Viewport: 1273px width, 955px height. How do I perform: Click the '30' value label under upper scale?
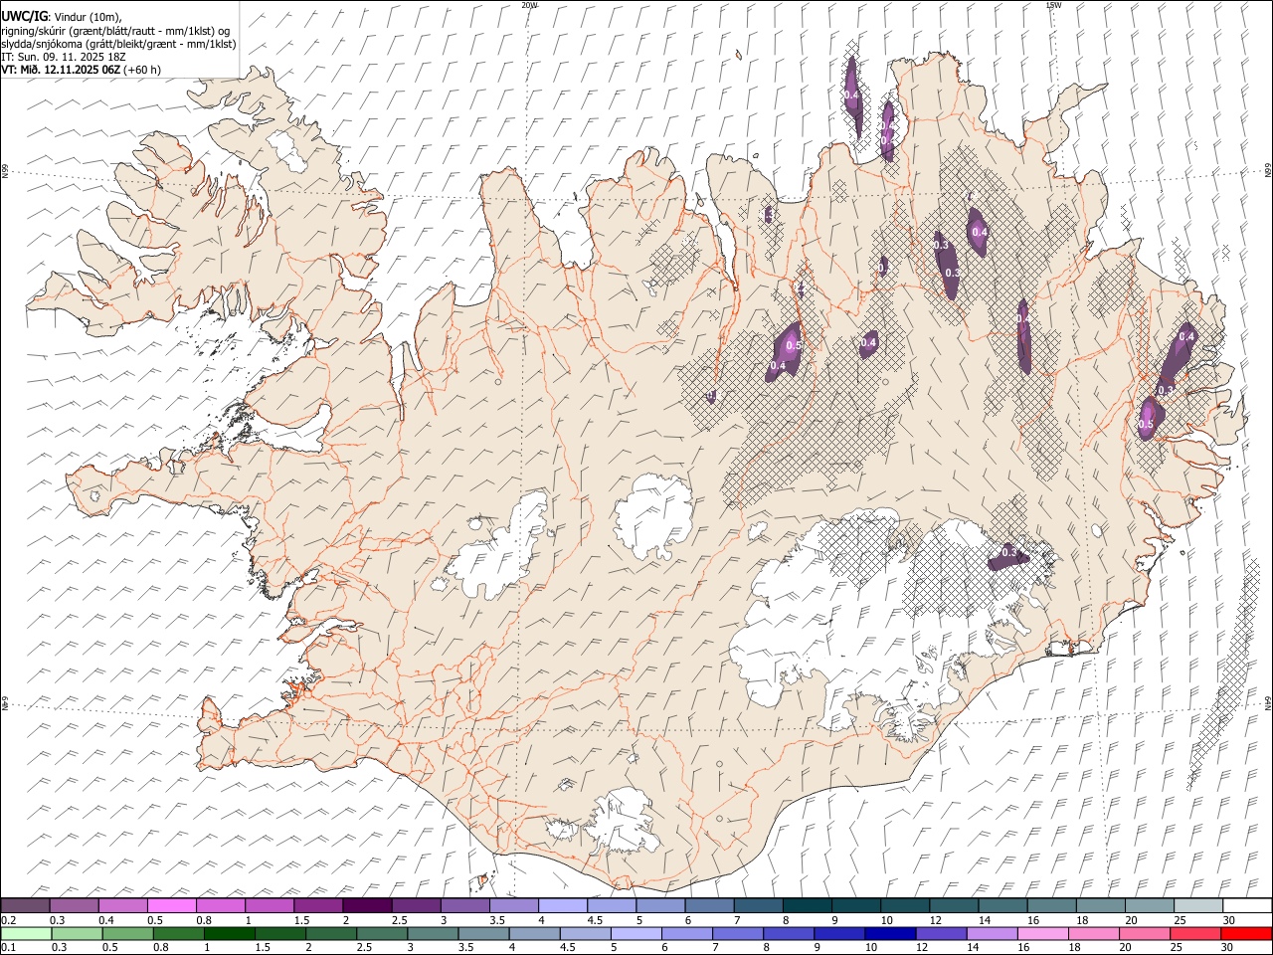coord(1229,920)
